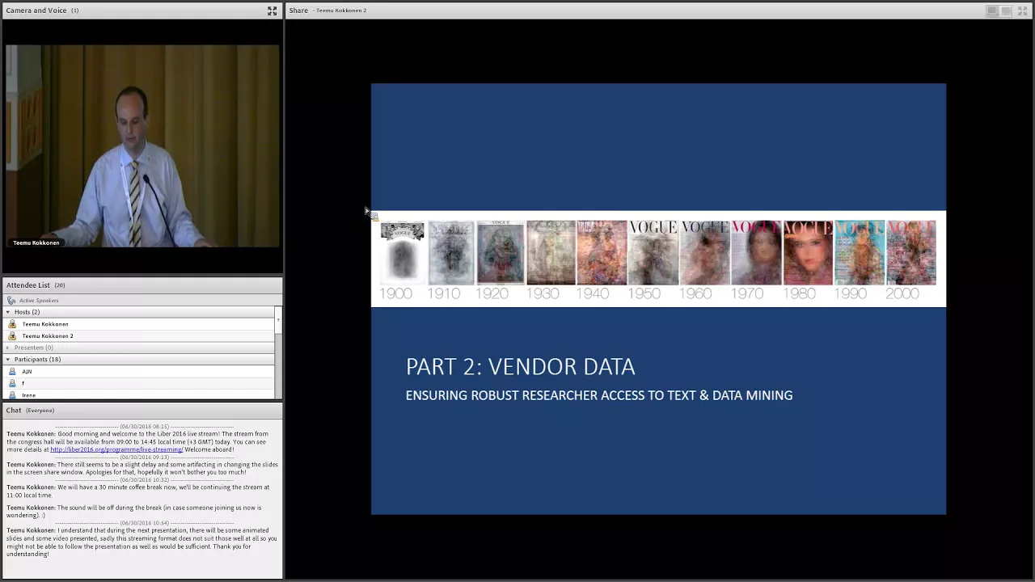Maximize the Camera and Voice pod
1035x582 pixels.
(x=272, y=11)
